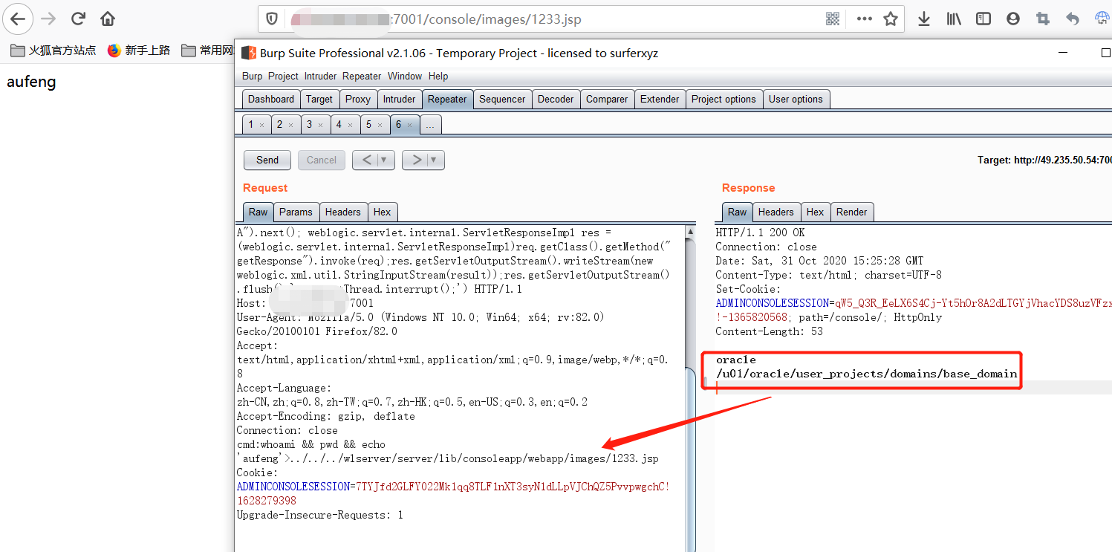Image resolution: width=1112 pixels, height=552 pixels.
Task: Show Response Headers view
Action: point(776,212)
